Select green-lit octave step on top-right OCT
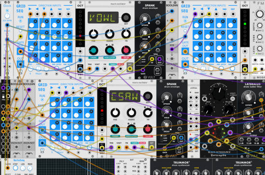The image size is (265, 175). [245, 24]
